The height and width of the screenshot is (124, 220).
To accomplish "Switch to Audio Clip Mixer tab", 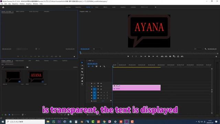I will pyautogui.click(x=34, y=11).
